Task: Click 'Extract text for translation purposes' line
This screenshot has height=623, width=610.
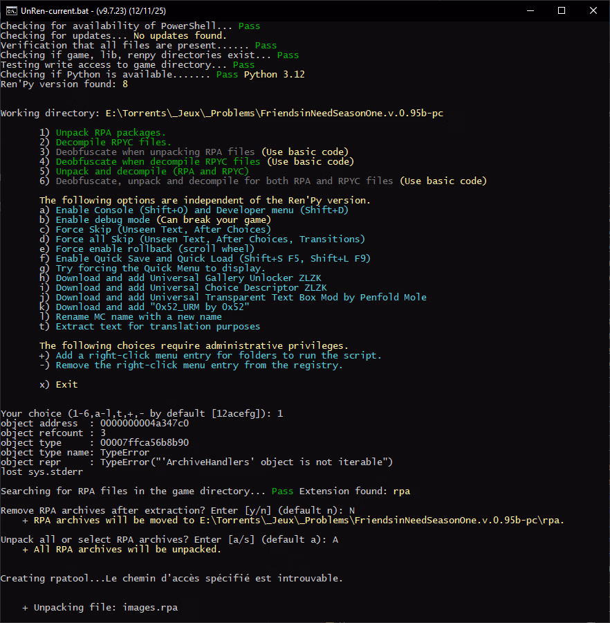Action: (x=149, y=326)
